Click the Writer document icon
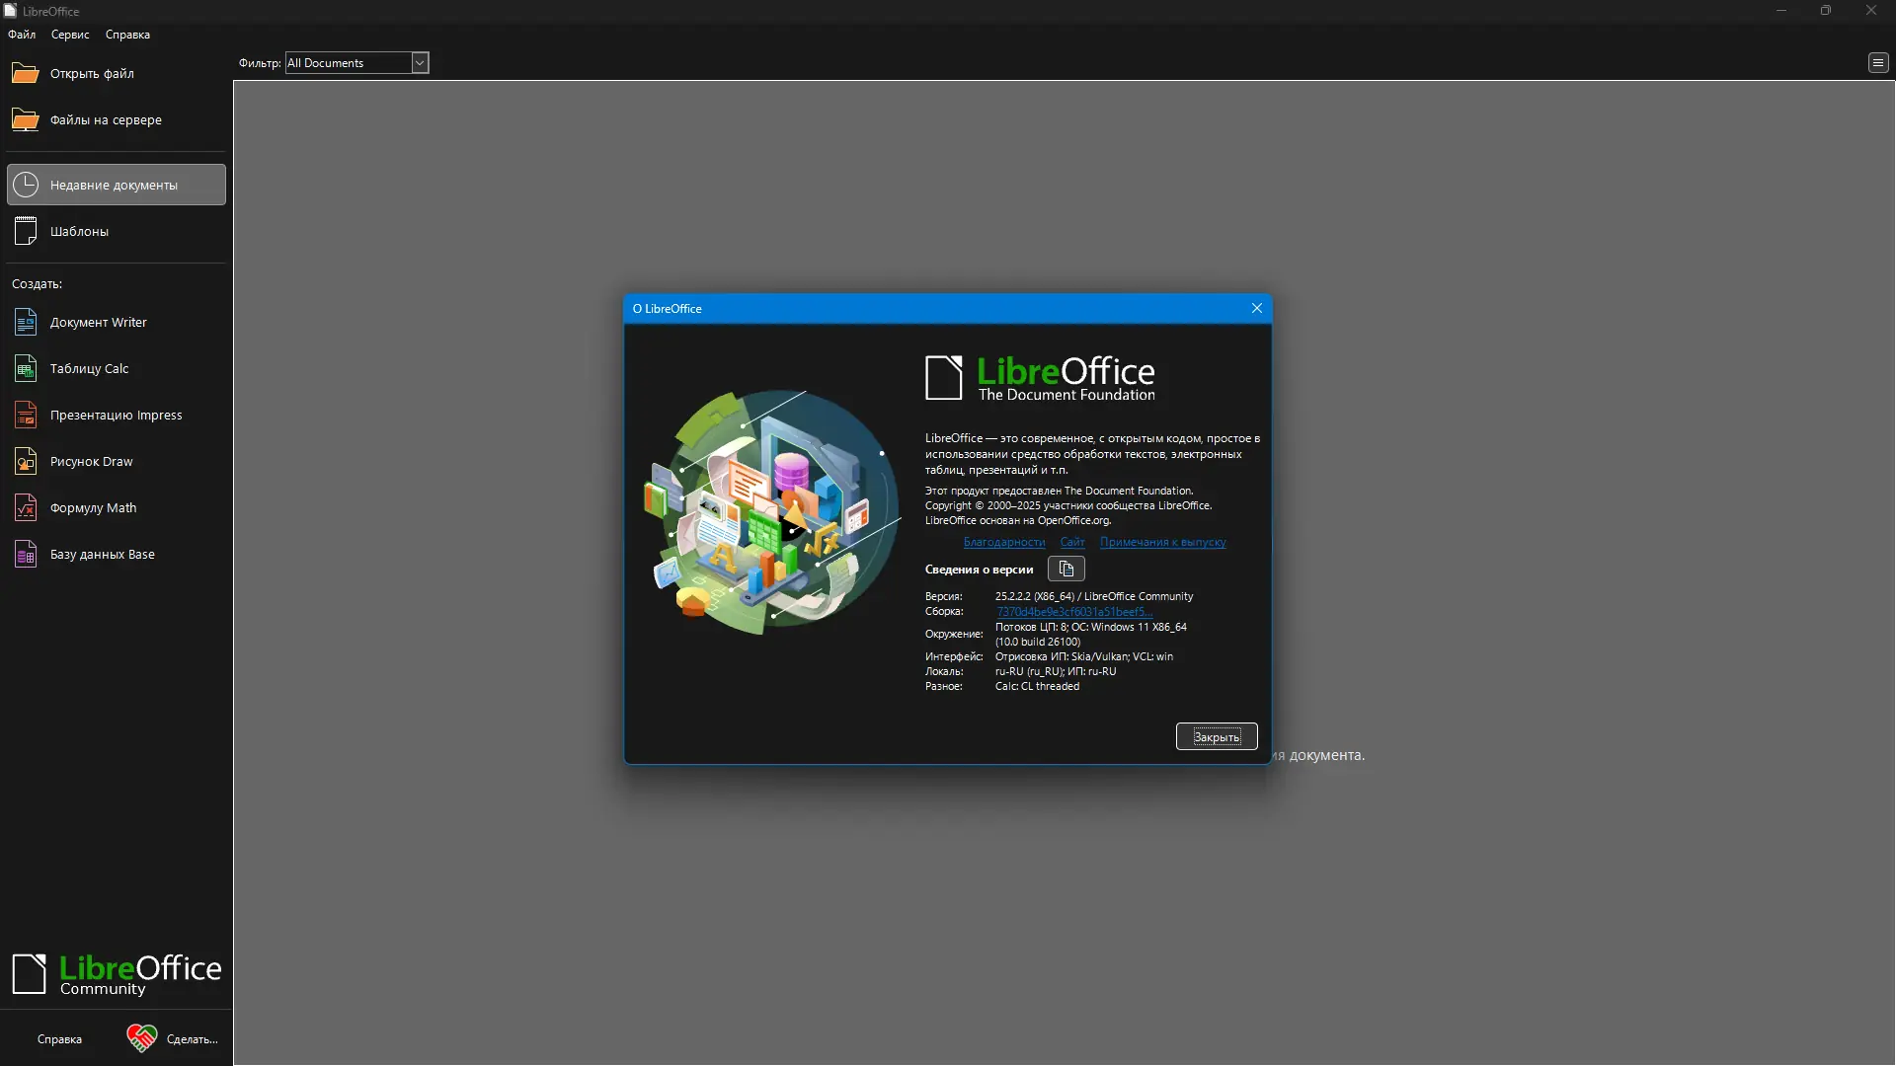 tap(26, 323)
